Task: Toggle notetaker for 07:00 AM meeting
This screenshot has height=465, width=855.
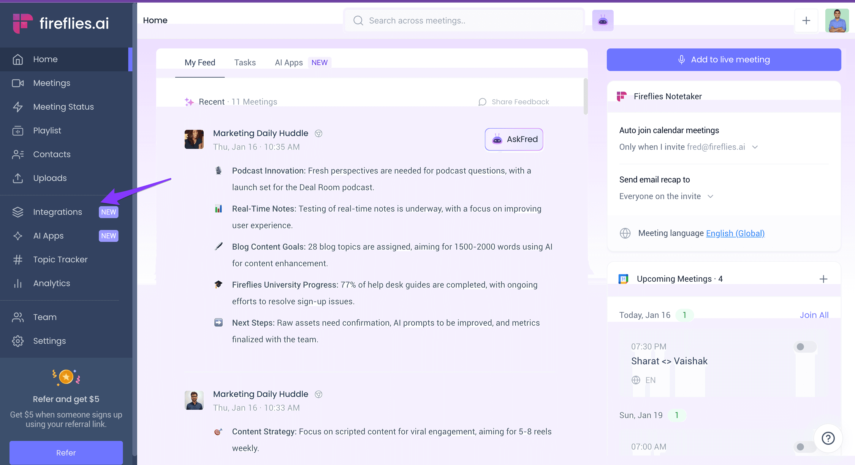Action: (805, 447)
